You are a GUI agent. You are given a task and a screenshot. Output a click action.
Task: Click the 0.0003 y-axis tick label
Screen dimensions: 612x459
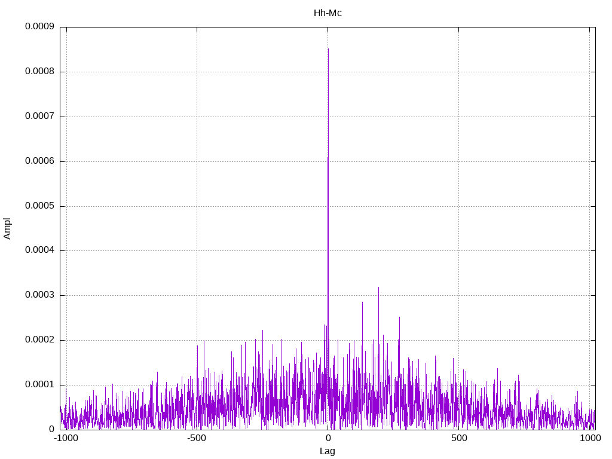[39, 295]
